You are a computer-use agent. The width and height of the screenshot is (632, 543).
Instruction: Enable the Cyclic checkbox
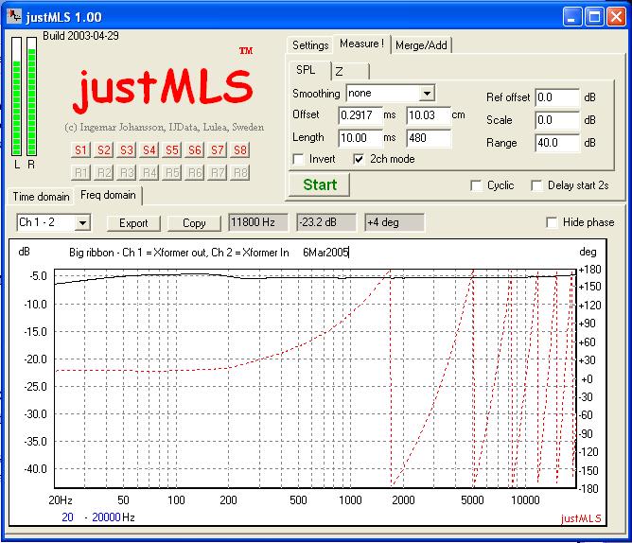point(476,185)
